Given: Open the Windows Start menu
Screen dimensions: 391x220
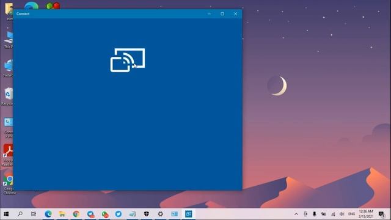Looking at the screenshot, I should tap(6, 214).
